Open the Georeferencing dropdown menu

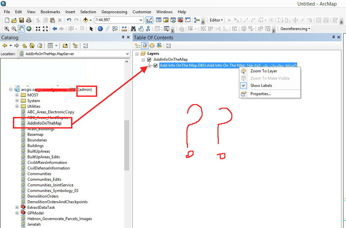[295, 29]
